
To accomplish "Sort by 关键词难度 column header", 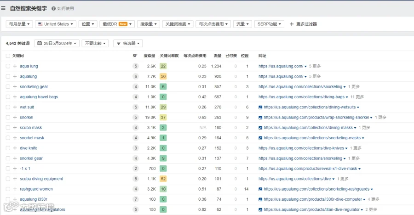I will [x=169, y=56].
